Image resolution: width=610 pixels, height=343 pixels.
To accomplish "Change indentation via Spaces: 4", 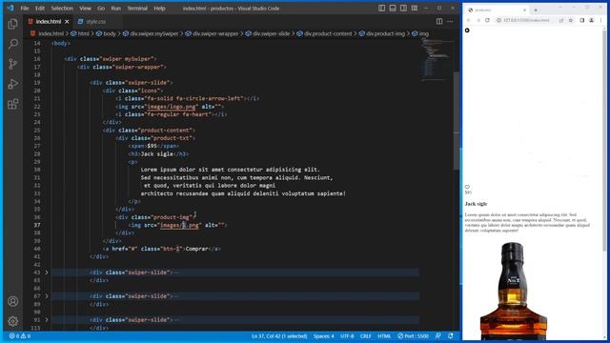I will (x=324, y=336).
